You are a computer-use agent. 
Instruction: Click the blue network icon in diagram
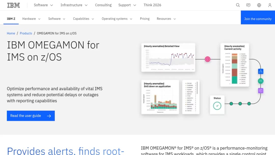point(261,71)
